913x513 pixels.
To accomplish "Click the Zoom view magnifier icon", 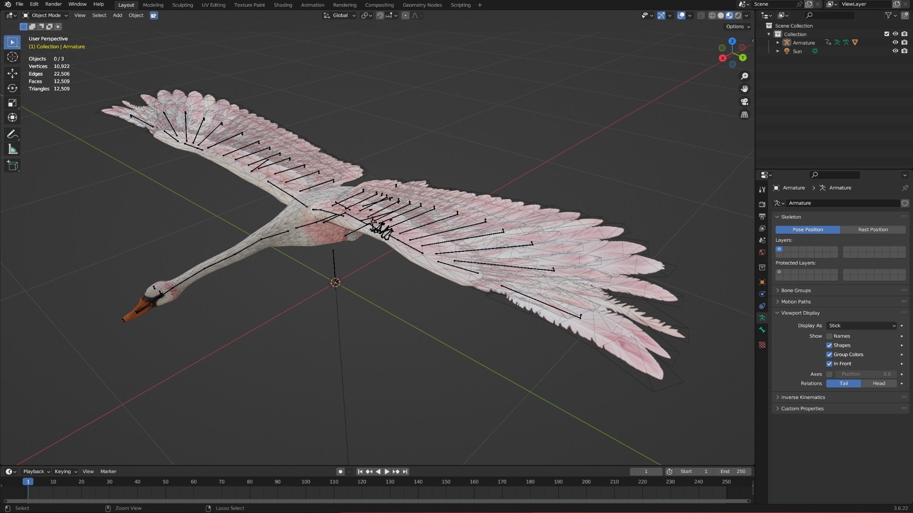I will click(745, 76).
